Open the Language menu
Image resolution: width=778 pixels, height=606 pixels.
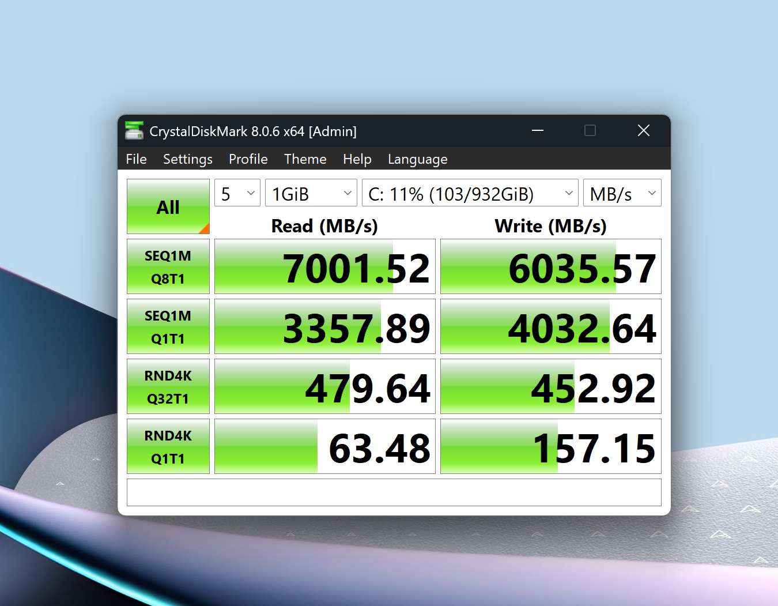(418, 159)
